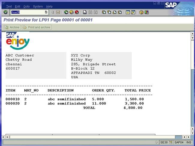Click the lower scroll-up arrow near the bottom
Viewport: 195px width, 146px height.
(193, 129)
